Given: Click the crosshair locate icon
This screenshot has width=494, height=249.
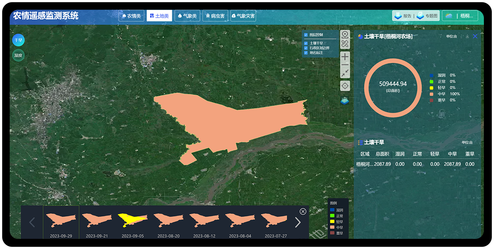Looking at the screenshot, I should coord(345,86).
